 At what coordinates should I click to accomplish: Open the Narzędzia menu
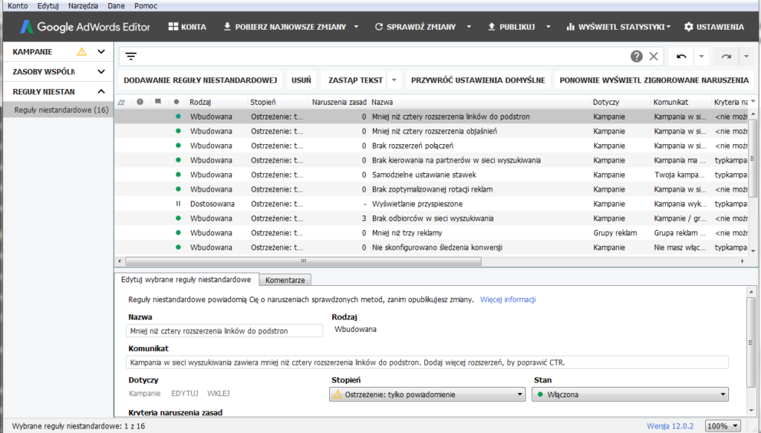[82, 6]
